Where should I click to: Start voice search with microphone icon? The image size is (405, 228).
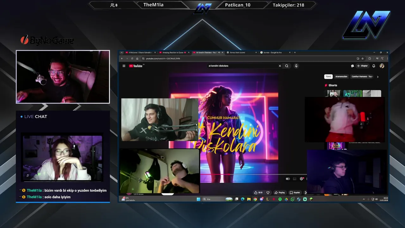tap(296, 66)
